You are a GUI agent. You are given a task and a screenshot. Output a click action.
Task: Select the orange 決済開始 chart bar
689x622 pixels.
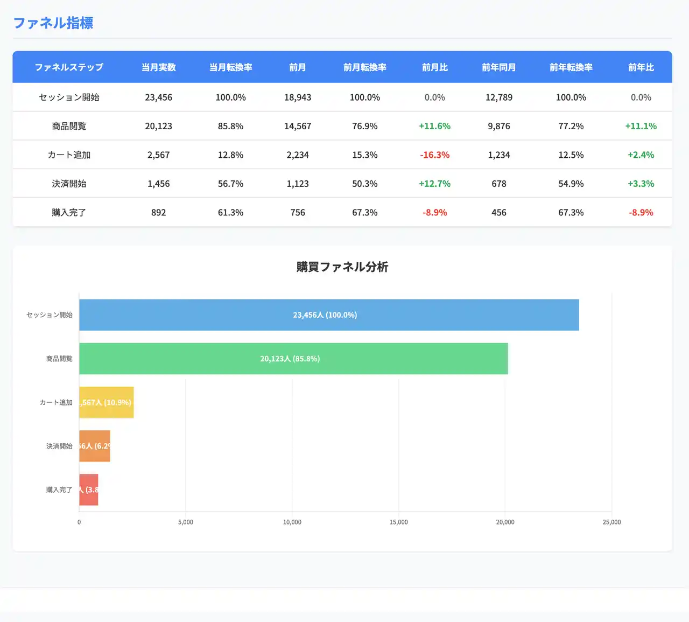95,446
